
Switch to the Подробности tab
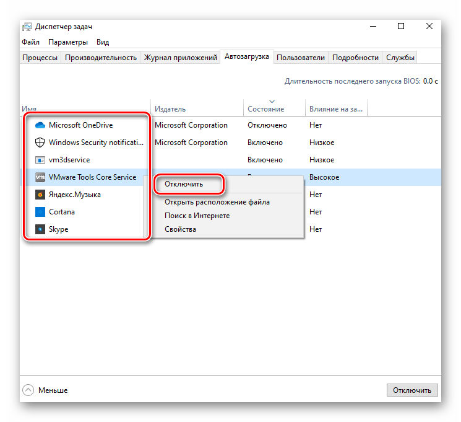tap(355, 58)
